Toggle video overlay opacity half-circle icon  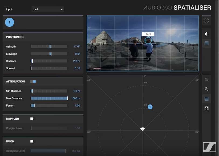click(x=206, y=34)
